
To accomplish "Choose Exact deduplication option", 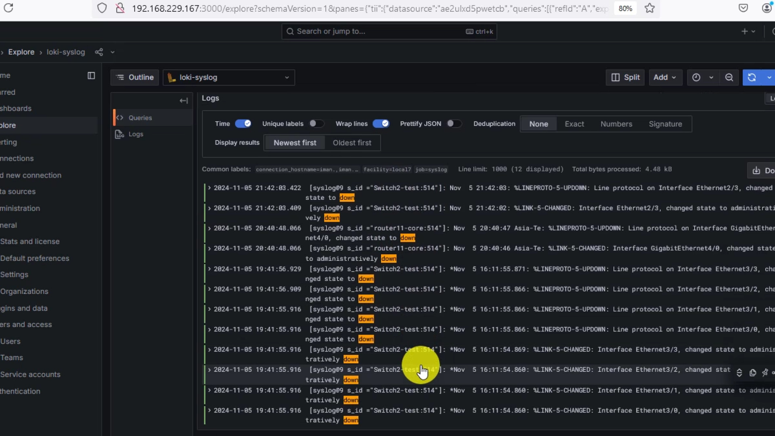I will [574, 124].
